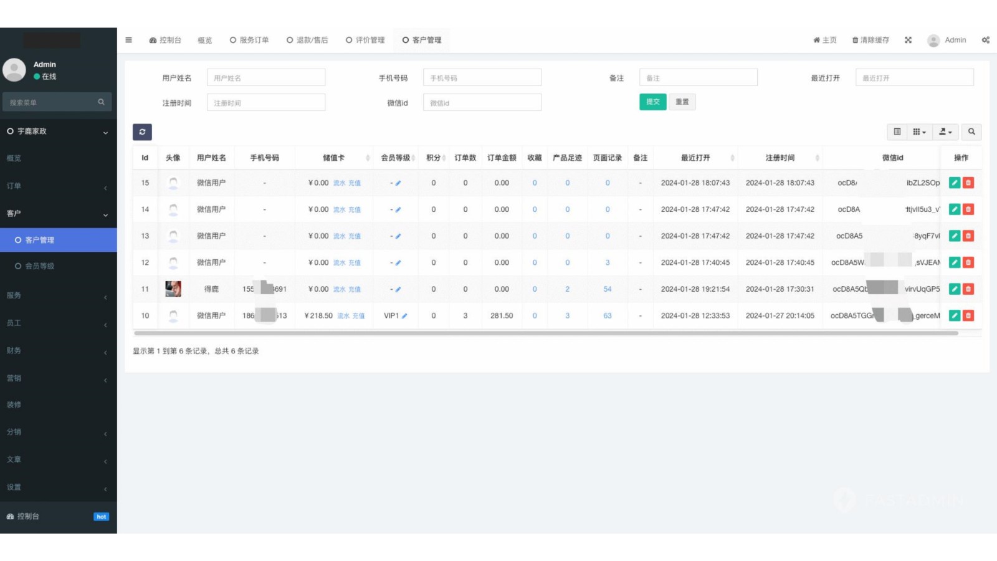Sort by the 储值卡 column header
997x561 pixels.
(334, 158)
